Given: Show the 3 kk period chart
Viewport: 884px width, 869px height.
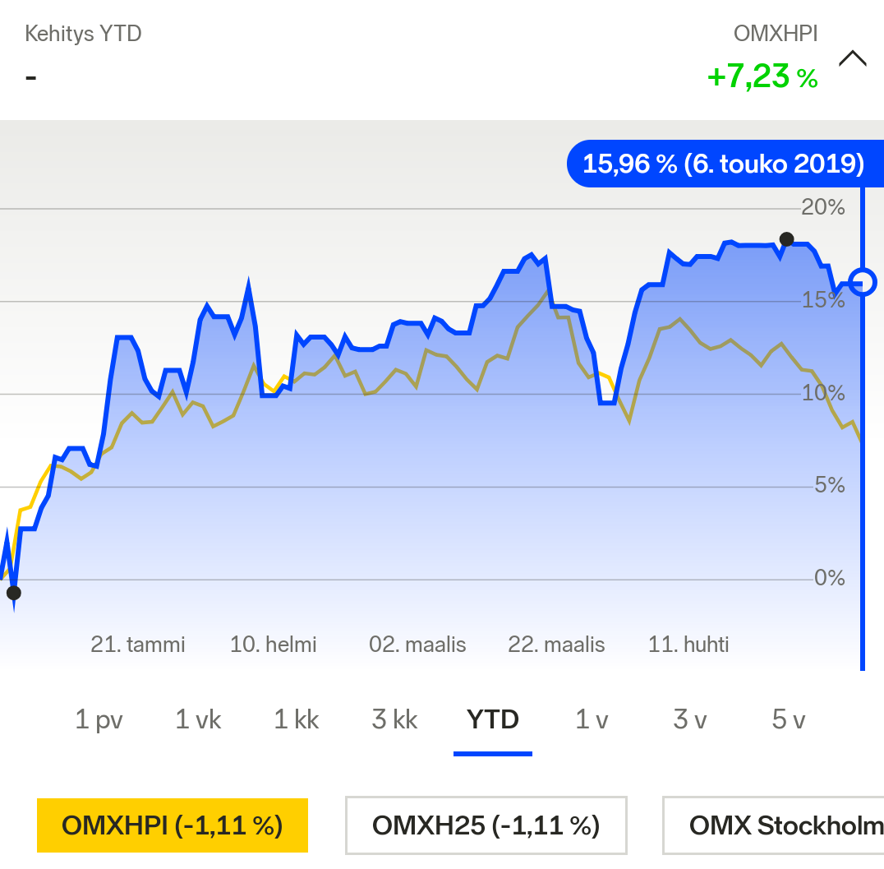Looking at the screenshot, I should [x=394, y=720].
